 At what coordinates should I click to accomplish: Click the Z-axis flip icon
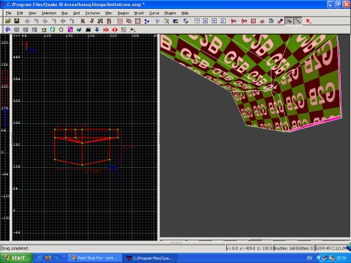pyautogui.click(x=63, y=21)
